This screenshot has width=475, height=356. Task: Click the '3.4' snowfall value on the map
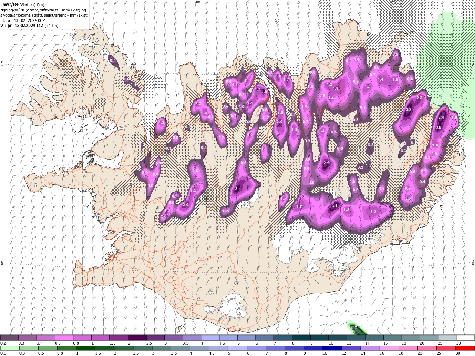coord(441,117)
